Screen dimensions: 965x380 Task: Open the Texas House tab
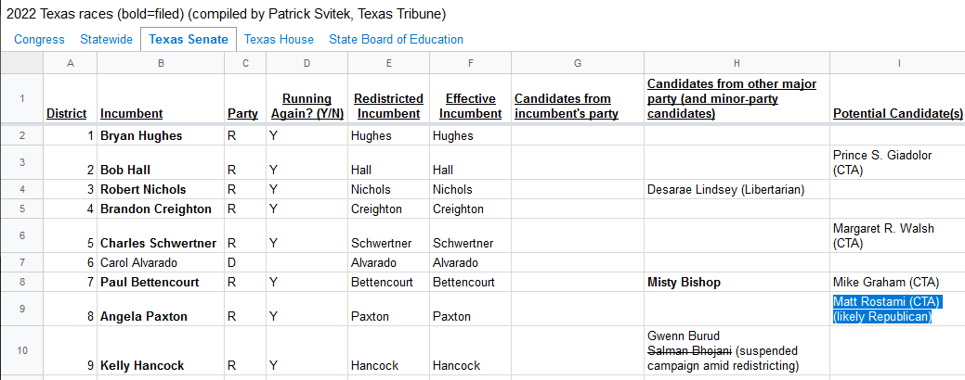coord(279,39)
